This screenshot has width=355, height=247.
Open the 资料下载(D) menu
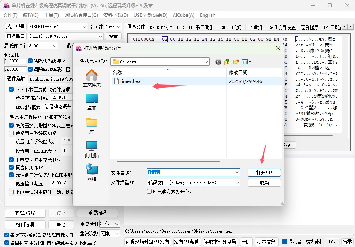pos(116,15)
